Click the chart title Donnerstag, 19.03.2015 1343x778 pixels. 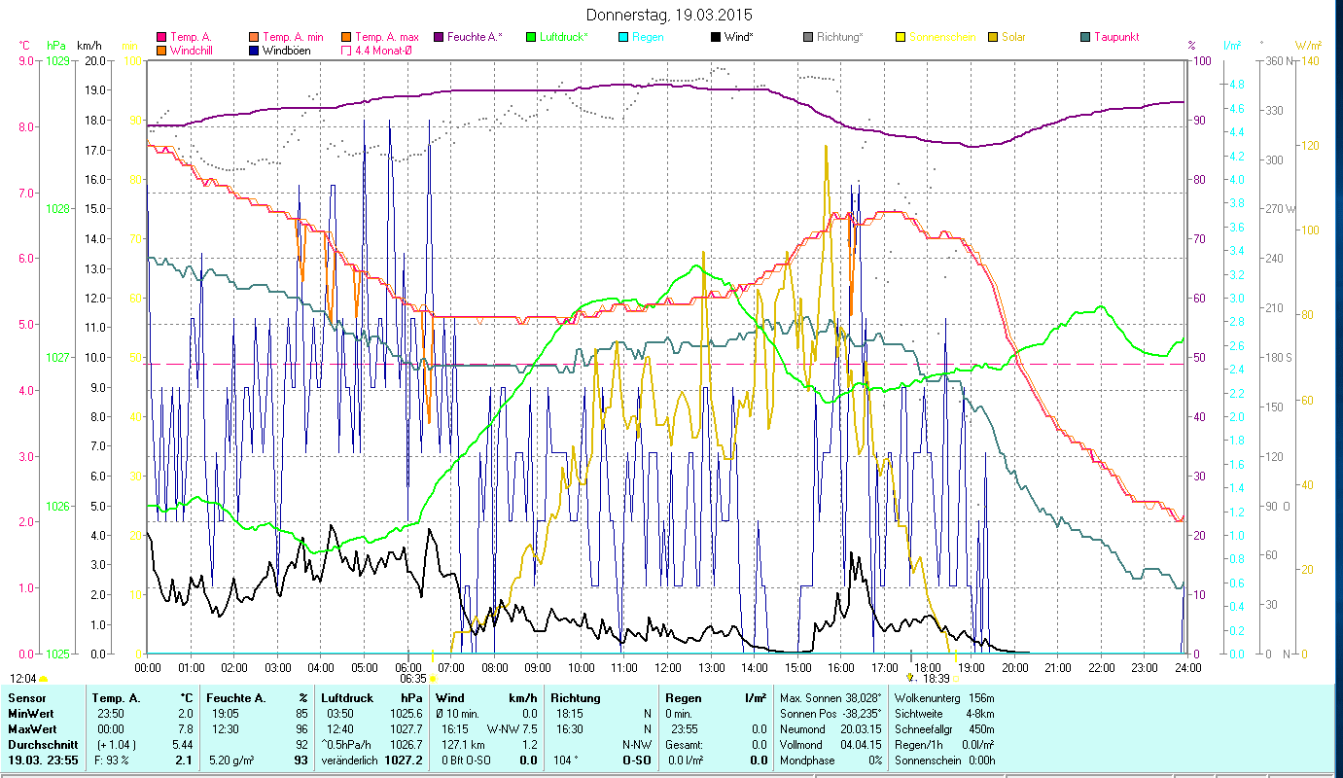point(670,15)
